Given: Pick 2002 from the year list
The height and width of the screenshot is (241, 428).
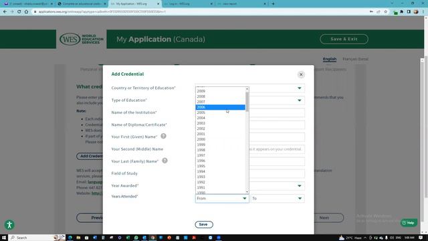Looking at the screenshot, I should [220, 129].
